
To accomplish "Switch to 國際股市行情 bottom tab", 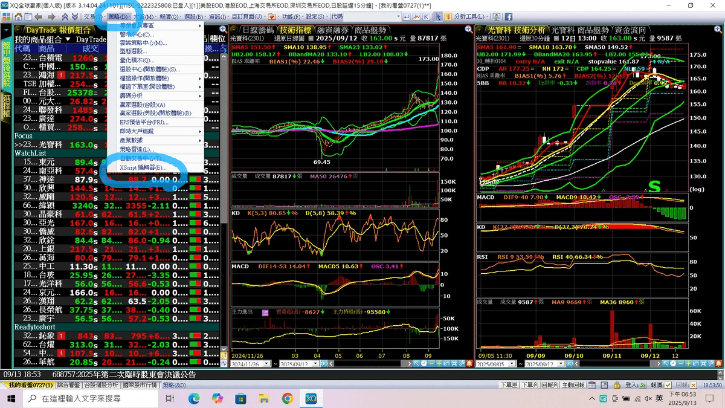I will pyautogui.click(x=141, y=385).
